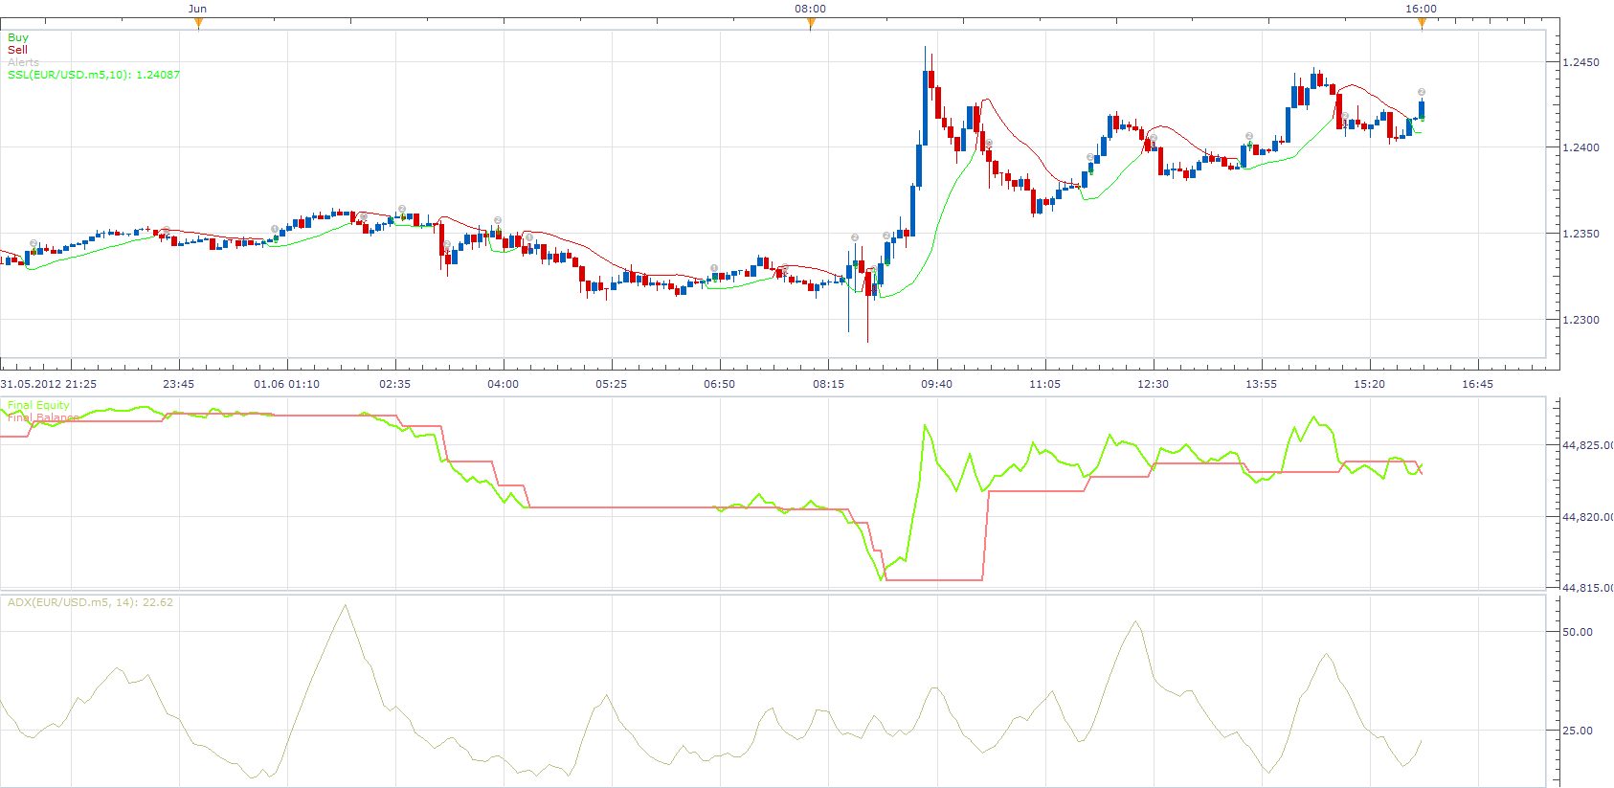
Task: Click the Jun label on top ruler
Action: tap(197, 9)
